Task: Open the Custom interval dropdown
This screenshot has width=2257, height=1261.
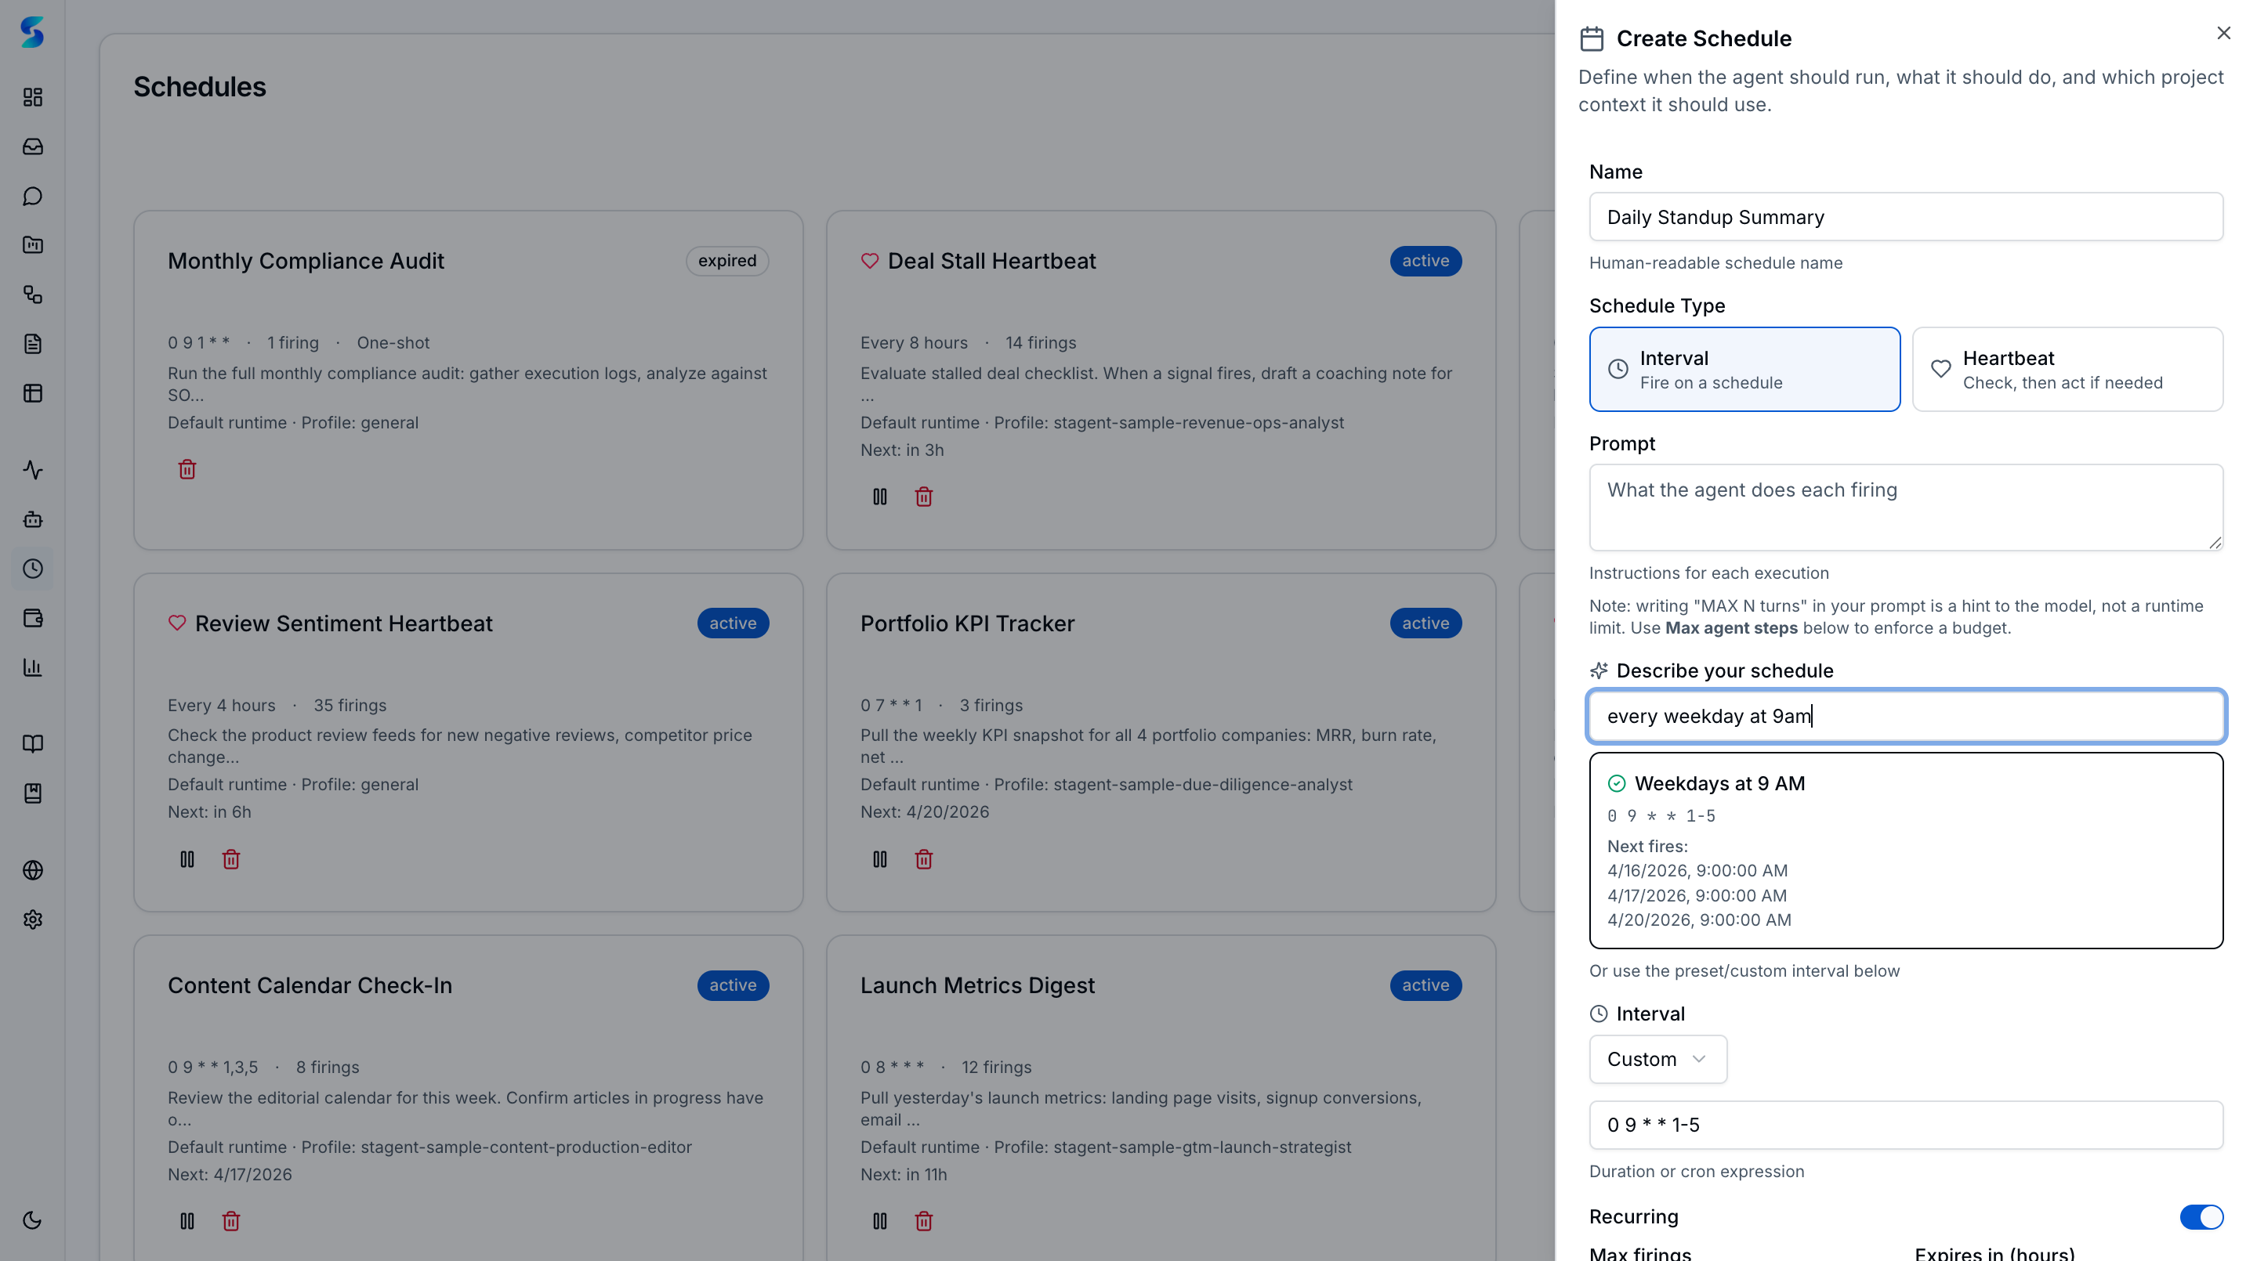Action: coord(1657,1059)
